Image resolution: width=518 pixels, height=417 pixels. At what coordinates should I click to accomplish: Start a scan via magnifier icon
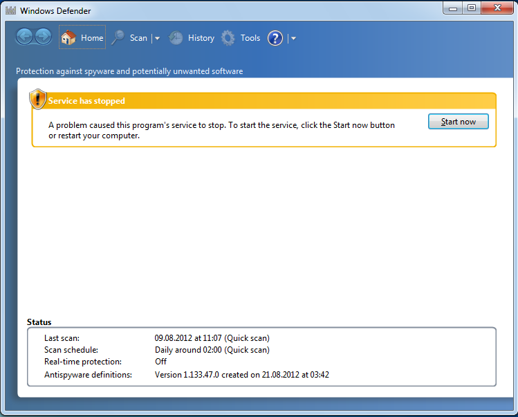point(118,38)
